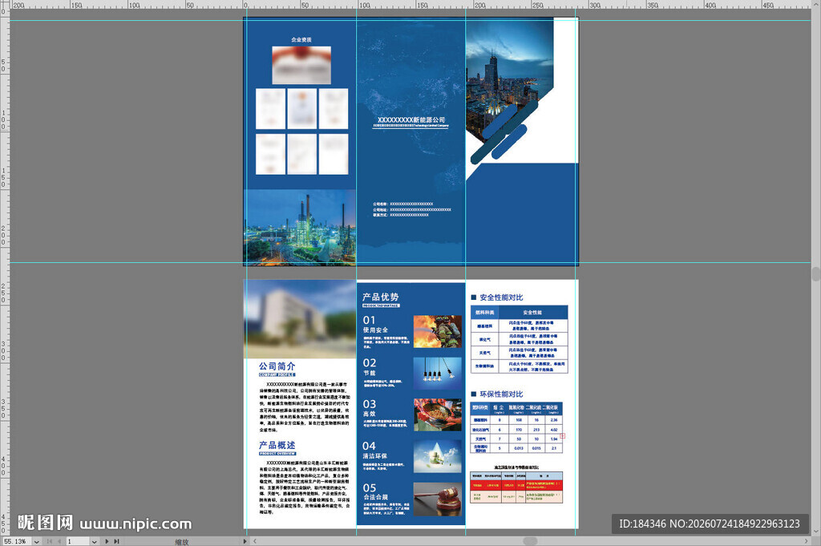This screenshot has height=546, width=821.
Task: Select the 安全性能对比 table
Action: pyautogui.click(x=519, y=339)
